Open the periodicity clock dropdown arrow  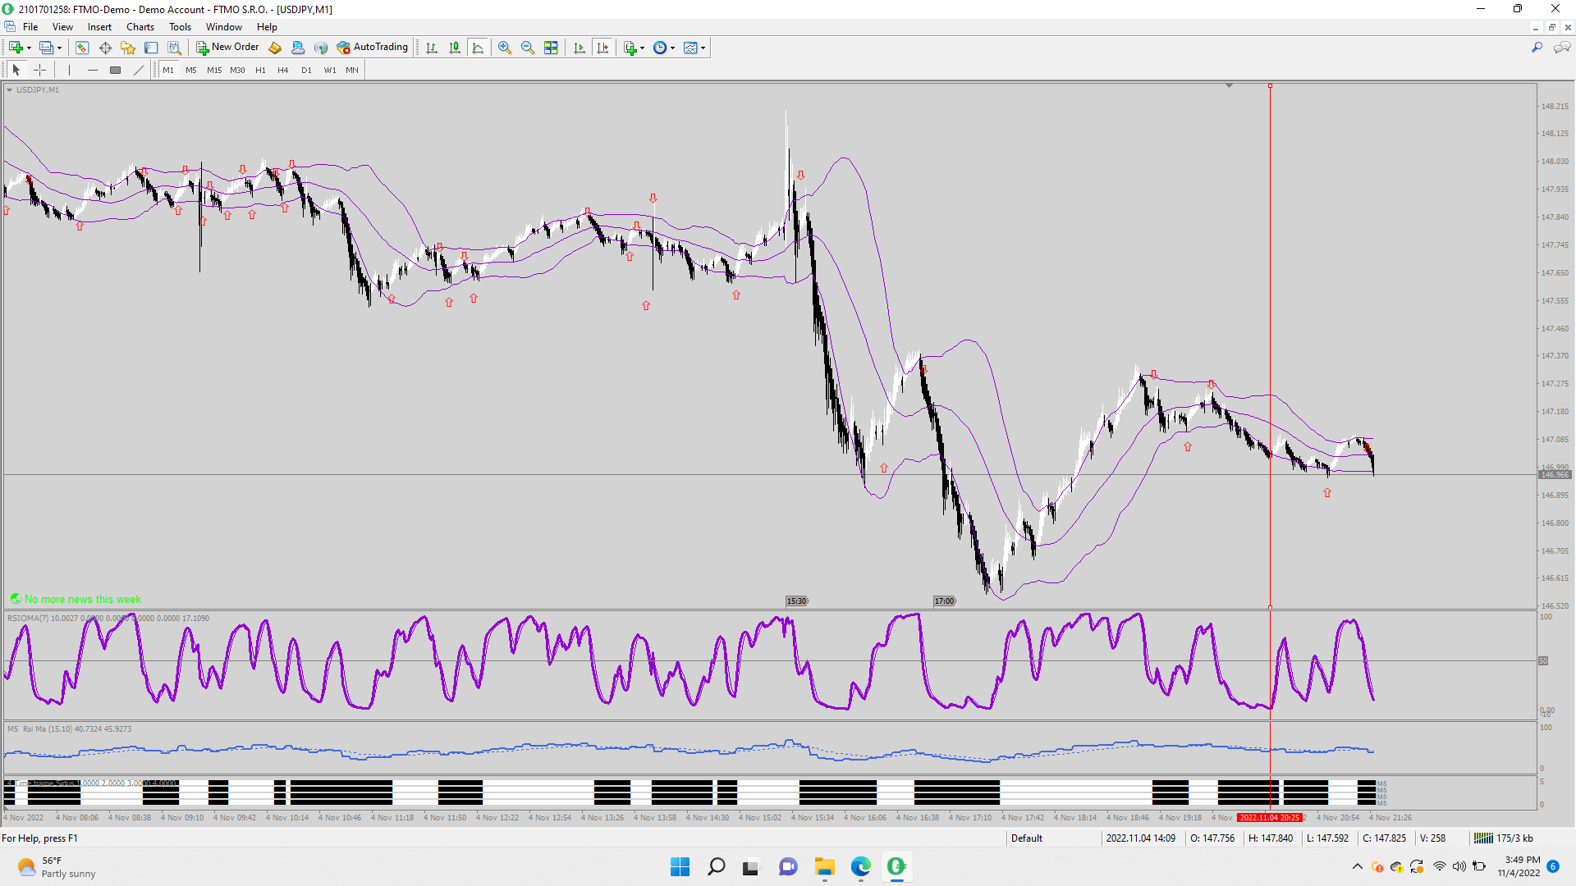[672, 48]
